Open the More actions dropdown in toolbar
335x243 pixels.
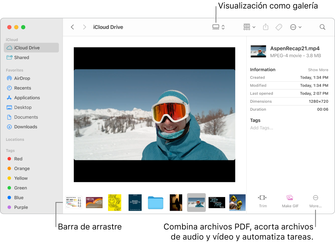click(295, 27)
